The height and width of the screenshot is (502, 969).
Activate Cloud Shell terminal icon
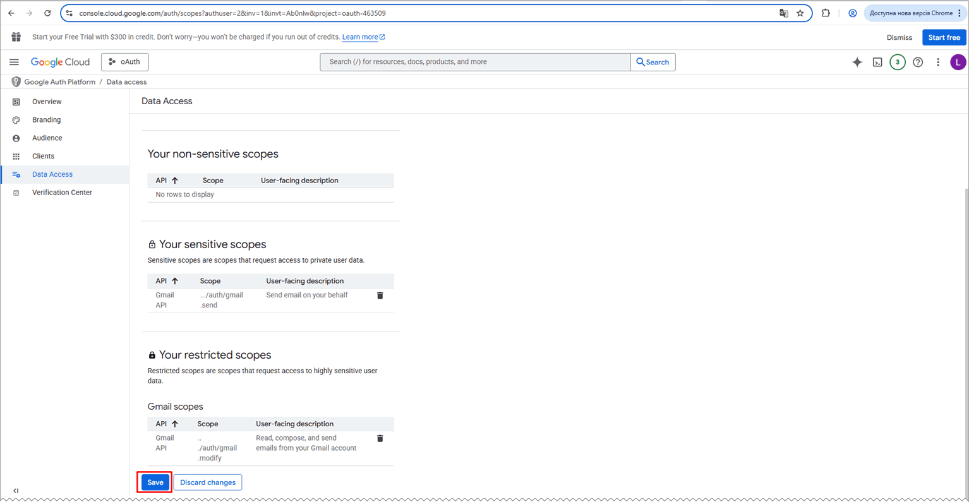click(x=877, y=62)
